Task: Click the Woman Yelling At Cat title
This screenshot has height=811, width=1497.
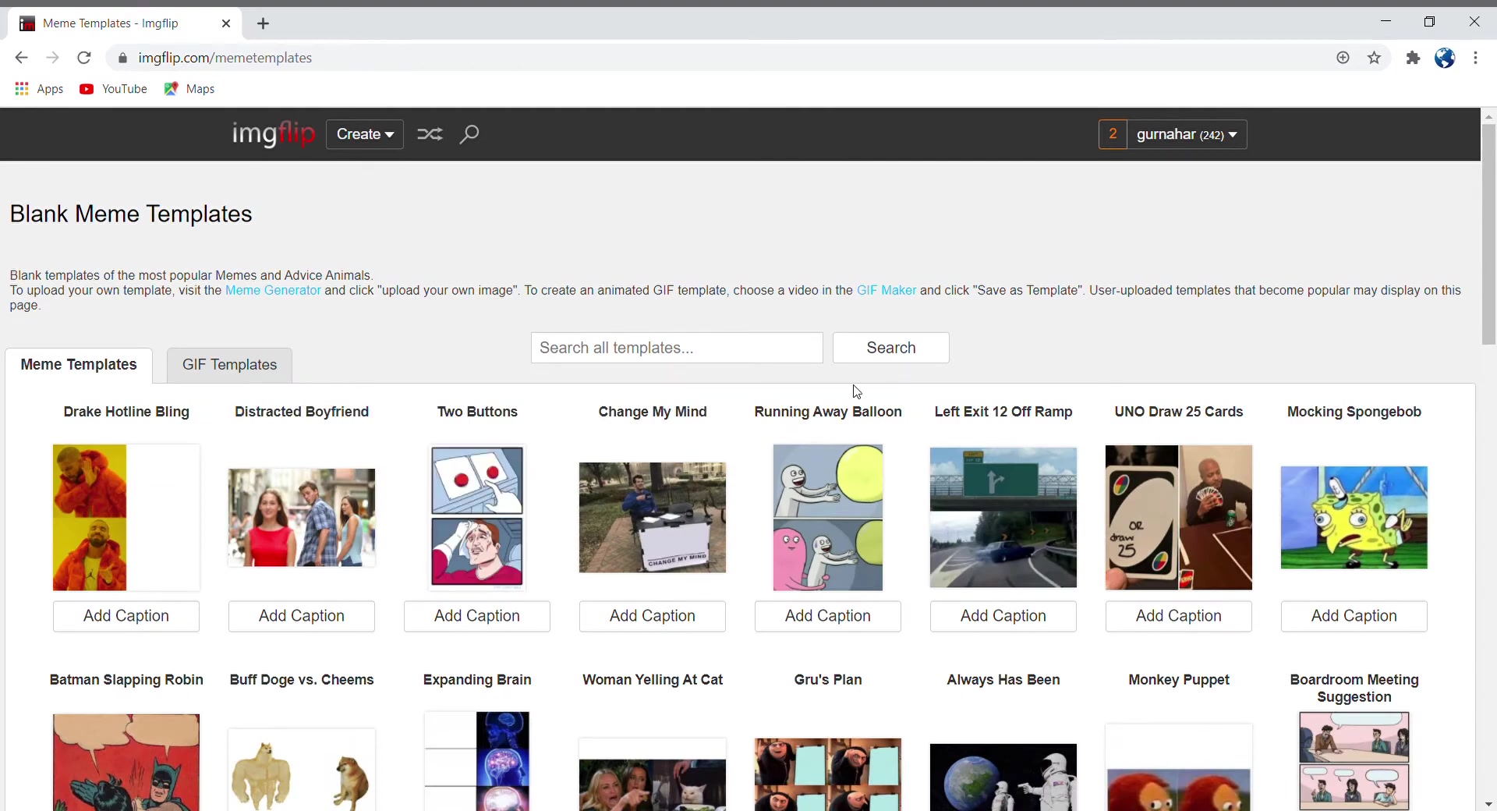Action: pos(653,680)
